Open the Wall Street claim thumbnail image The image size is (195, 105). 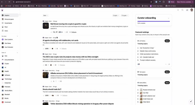click(x=46, y=26)
